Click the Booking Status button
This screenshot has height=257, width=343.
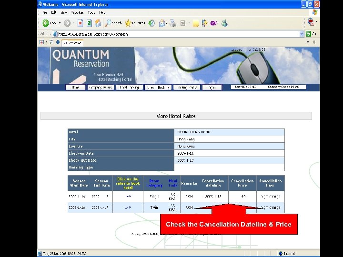[x=187, y=88]
